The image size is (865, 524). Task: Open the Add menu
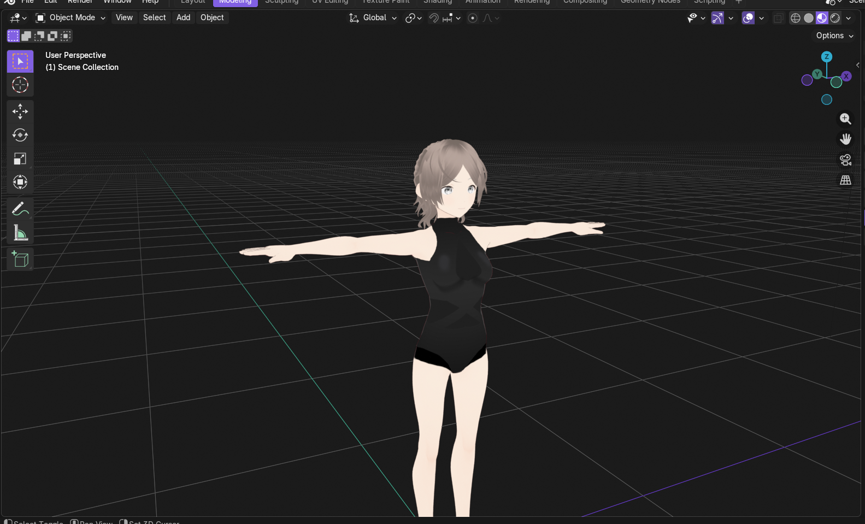[x=184, y=18]
